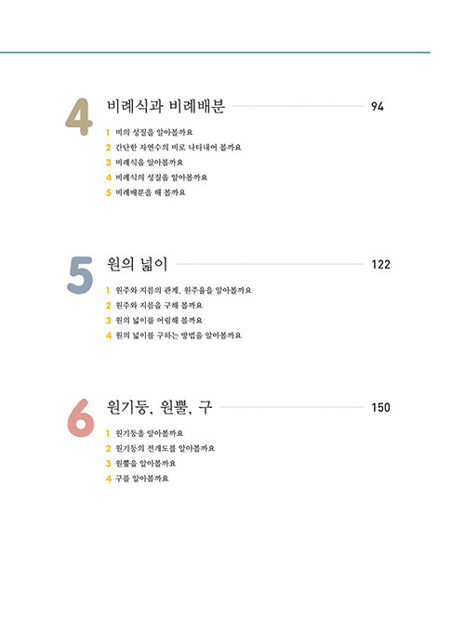Select lesson 원주와 지름을 구해 볼까요
Viewport: 465px width, 619px height.
(x=159, y=305)
